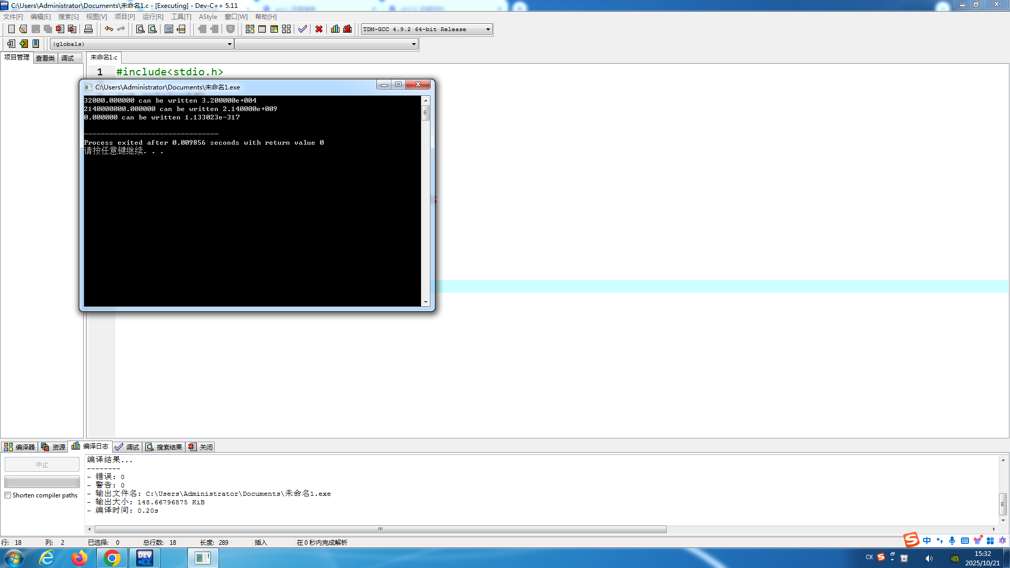Click the Goto line toolbar icon
1010x568 pixels.
click(x=181, y=29)
